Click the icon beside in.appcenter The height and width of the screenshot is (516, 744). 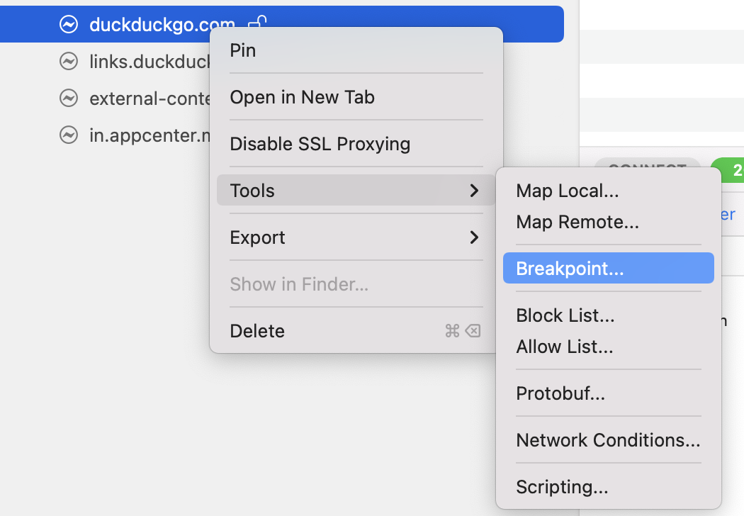pos(69,135)
